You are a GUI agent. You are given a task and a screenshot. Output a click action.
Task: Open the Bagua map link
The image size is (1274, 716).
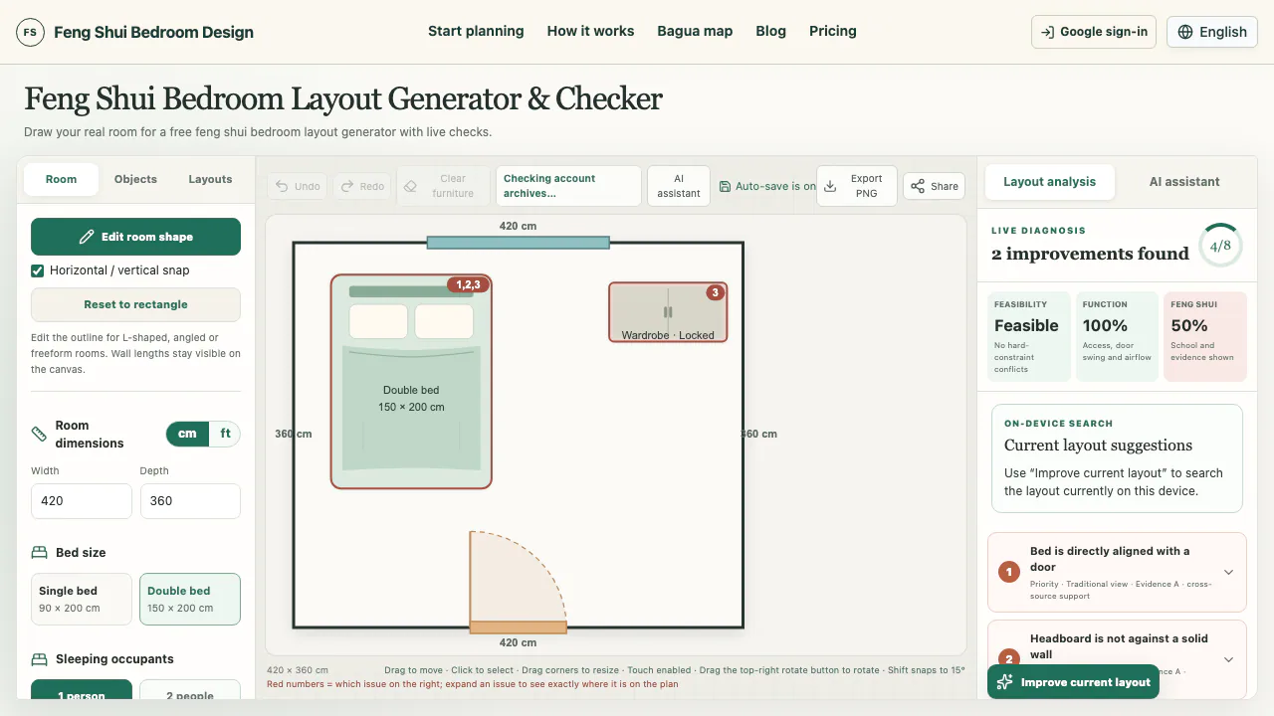[x=695, y=31]
